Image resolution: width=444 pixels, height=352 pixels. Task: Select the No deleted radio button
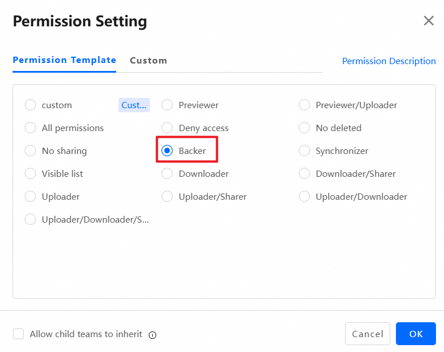point(304,128)
